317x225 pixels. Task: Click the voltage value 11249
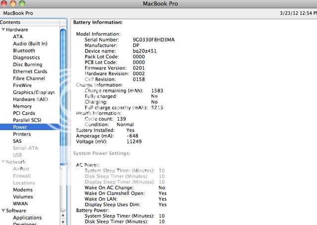coord(134,141)
